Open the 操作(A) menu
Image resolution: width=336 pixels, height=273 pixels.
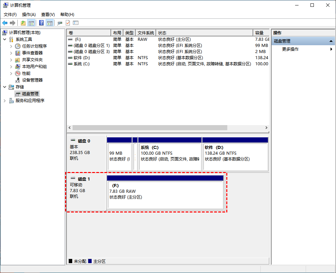pyautogui.click(x=29, y=15)
